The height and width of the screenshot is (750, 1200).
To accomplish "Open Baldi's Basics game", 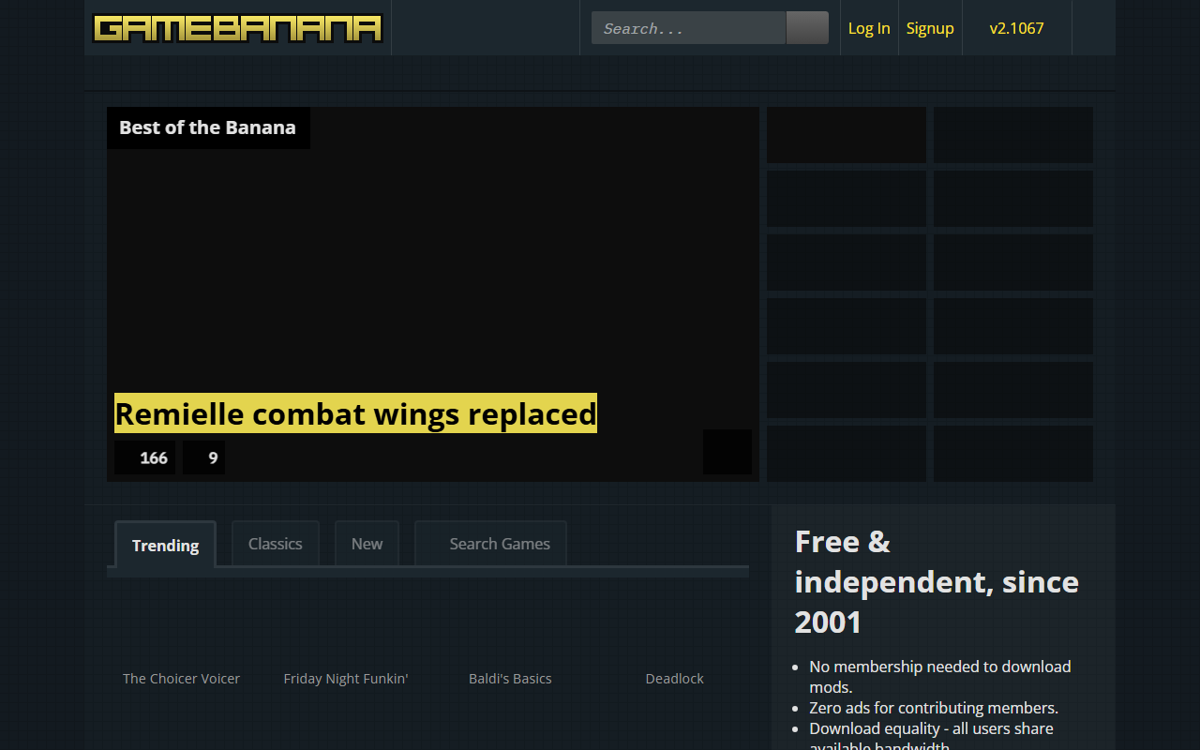I will [x=510, y=679].
